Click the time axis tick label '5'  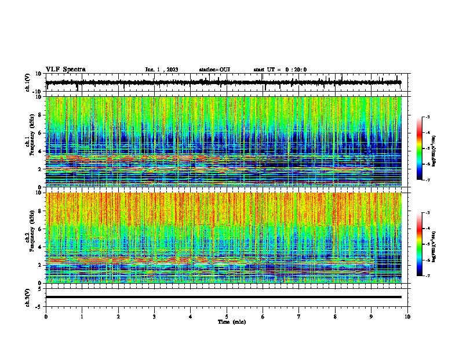point(227,317)
